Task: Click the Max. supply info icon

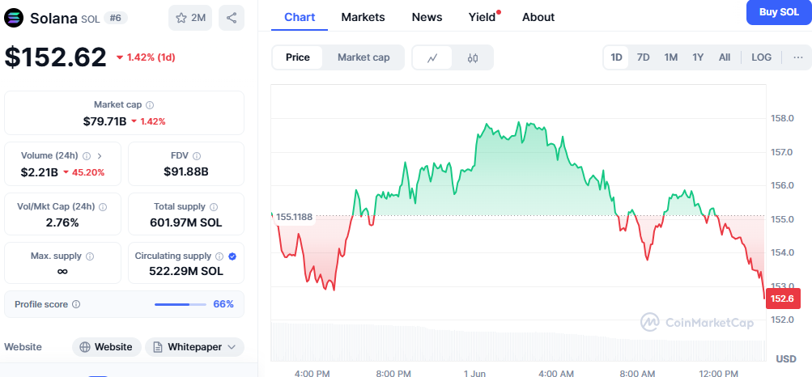Action: 90,256
